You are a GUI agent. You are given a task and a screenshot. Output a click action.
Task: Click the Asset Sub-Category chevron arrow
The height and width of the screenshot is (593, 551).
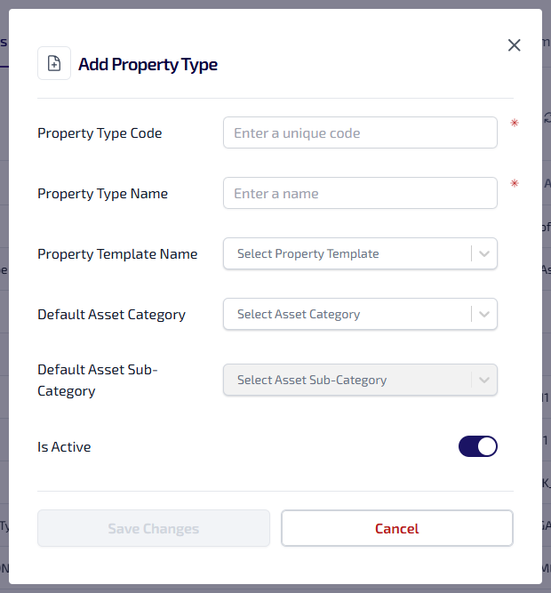[x=484, y=380]
